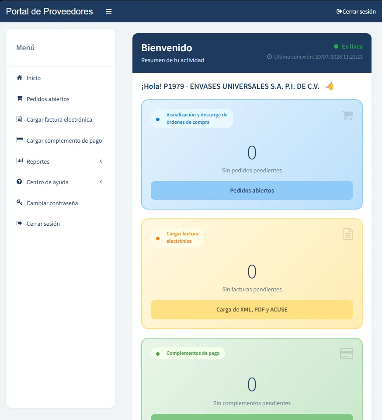
Task: Click the clock icon next to Última conexión
Action: (x=269, y=56)
